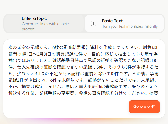Click the prompt line beginning "記録2件が提出され"

point(82,80)
